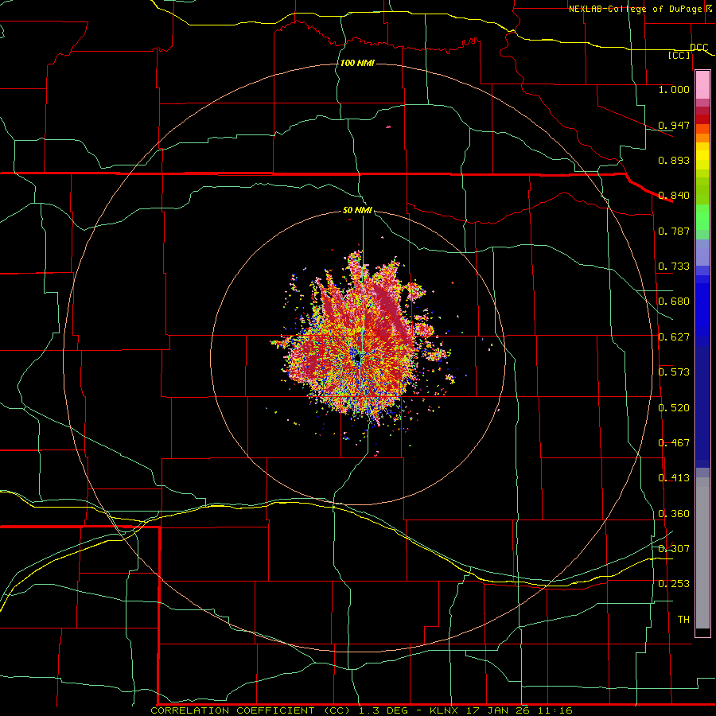This screenshot has height=716, width=716.
Task: Click the 0.787 scale value
Action: (x=674, y=231)
